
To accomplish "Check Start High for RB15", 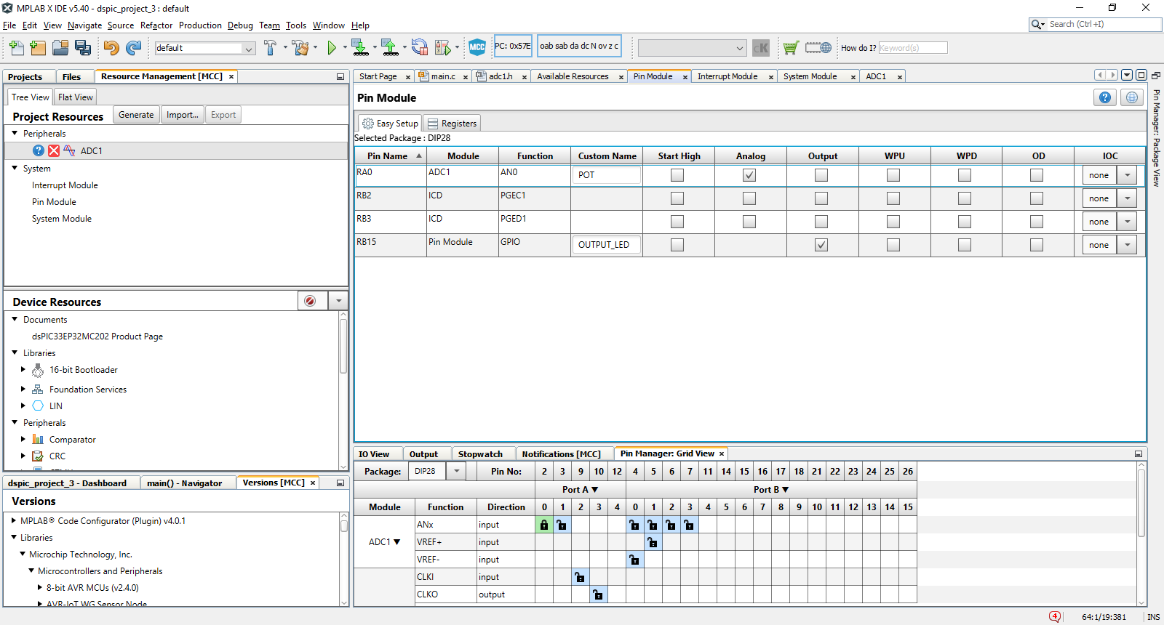I will coord(677,245).
